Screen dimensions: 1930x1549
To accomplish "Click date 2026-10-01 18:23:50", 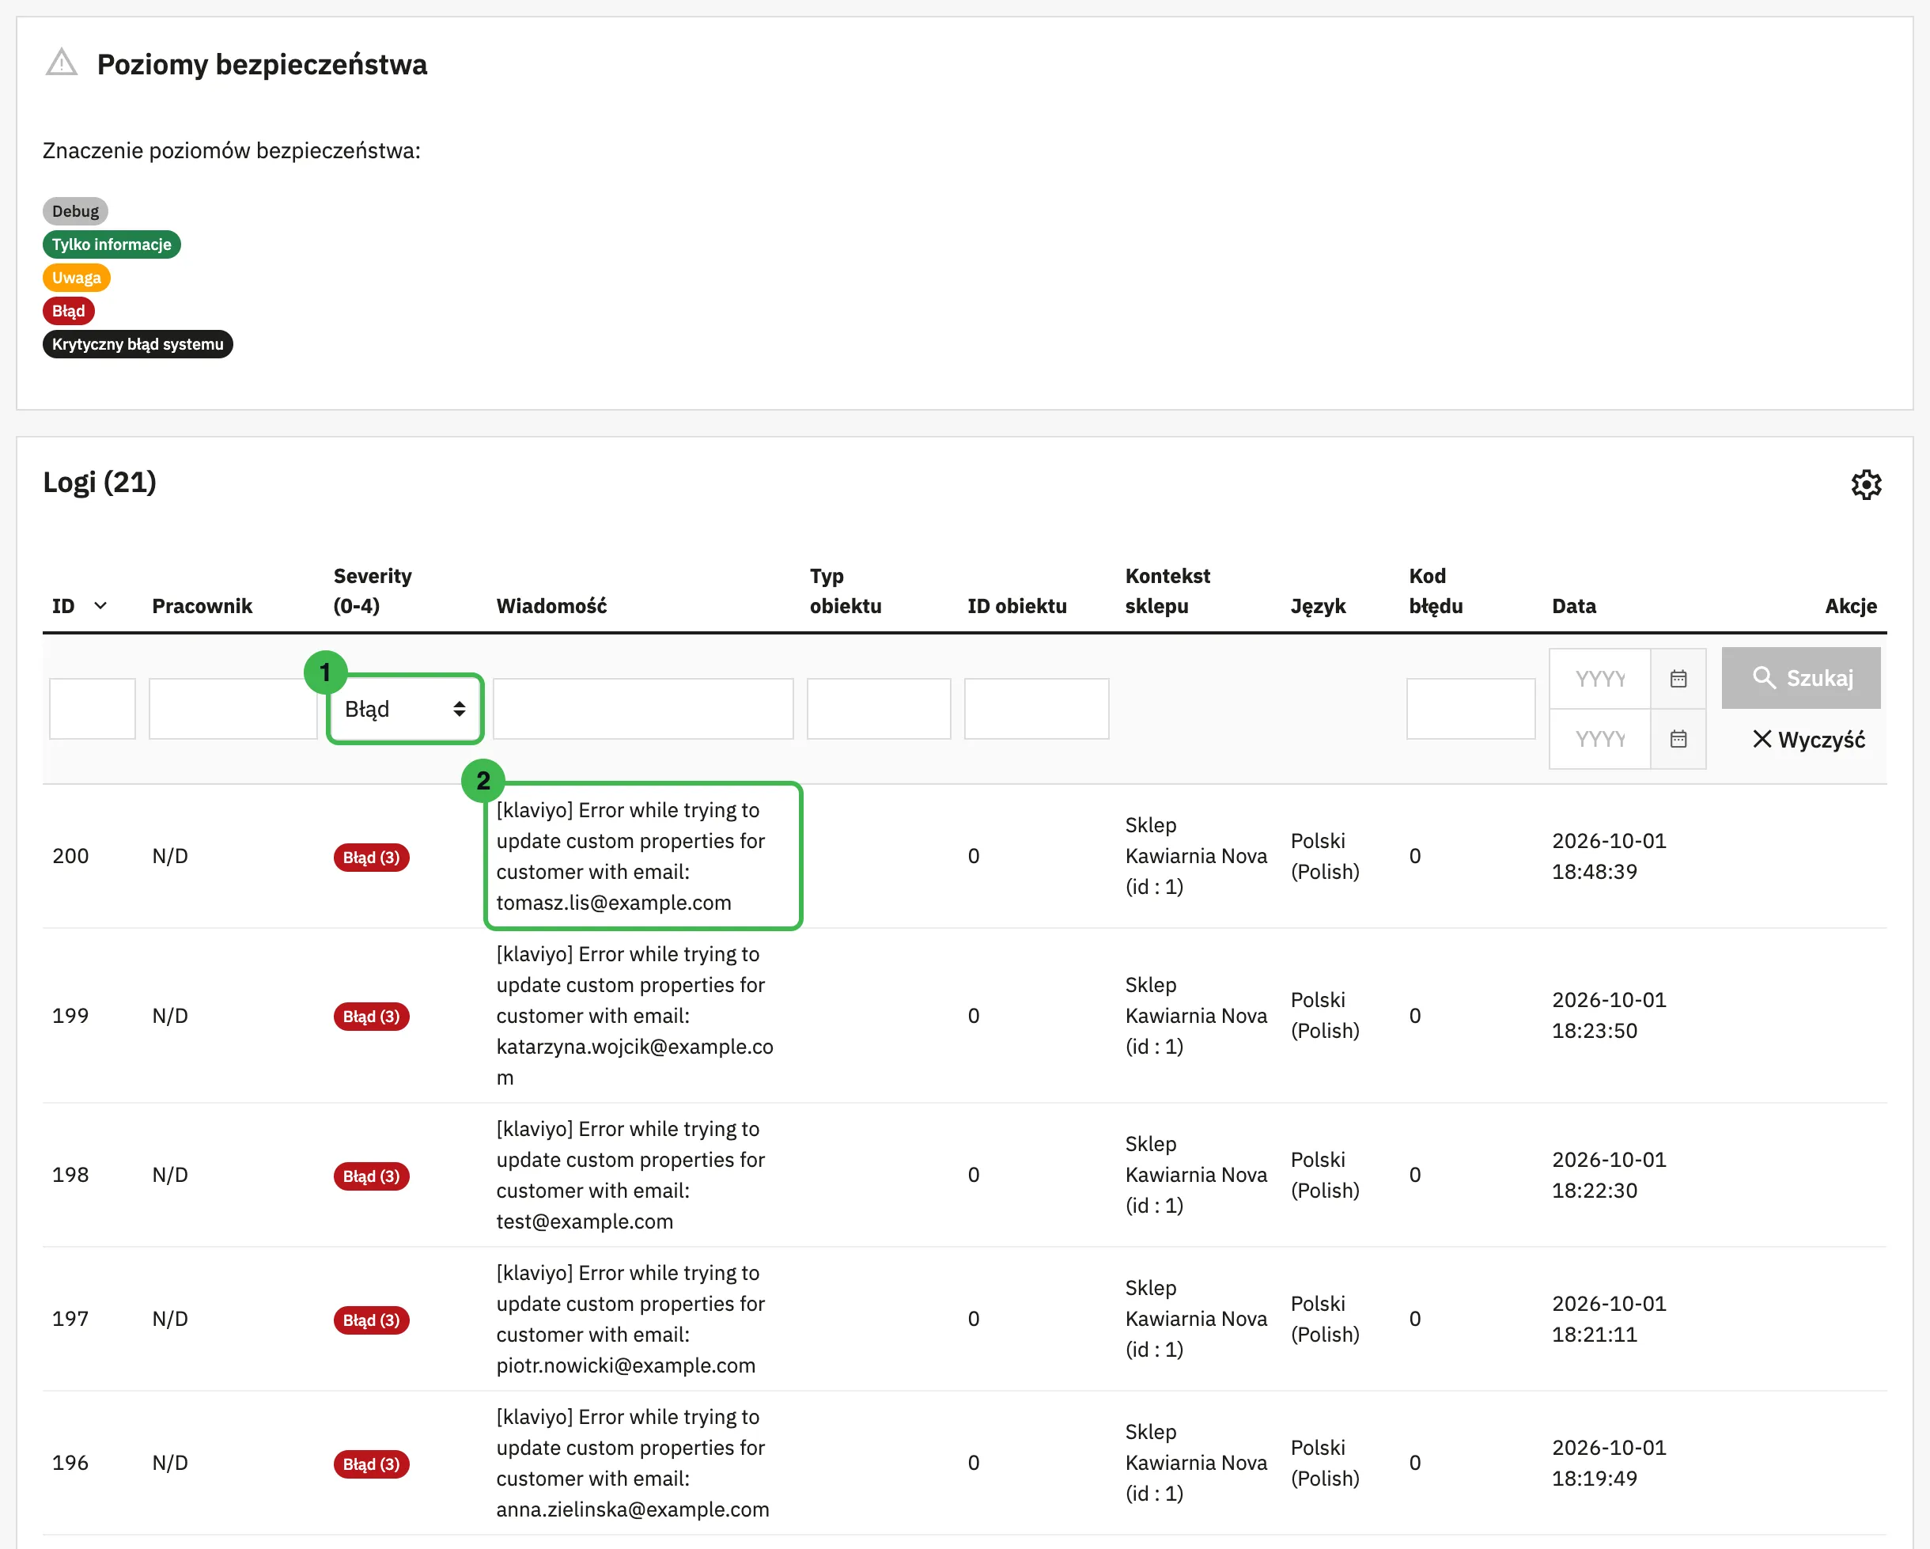I will click(1609, 1015).
